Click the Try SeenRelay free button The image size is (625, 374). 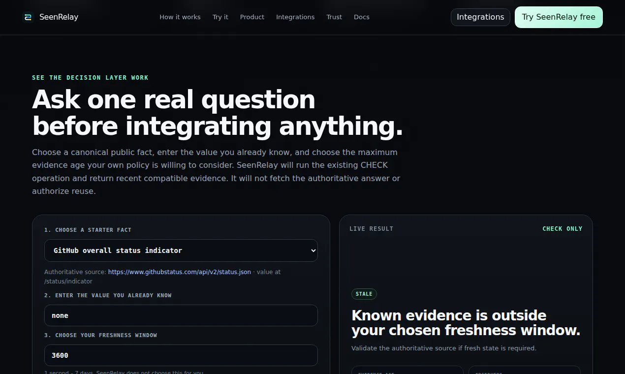(x=559, y=17)
